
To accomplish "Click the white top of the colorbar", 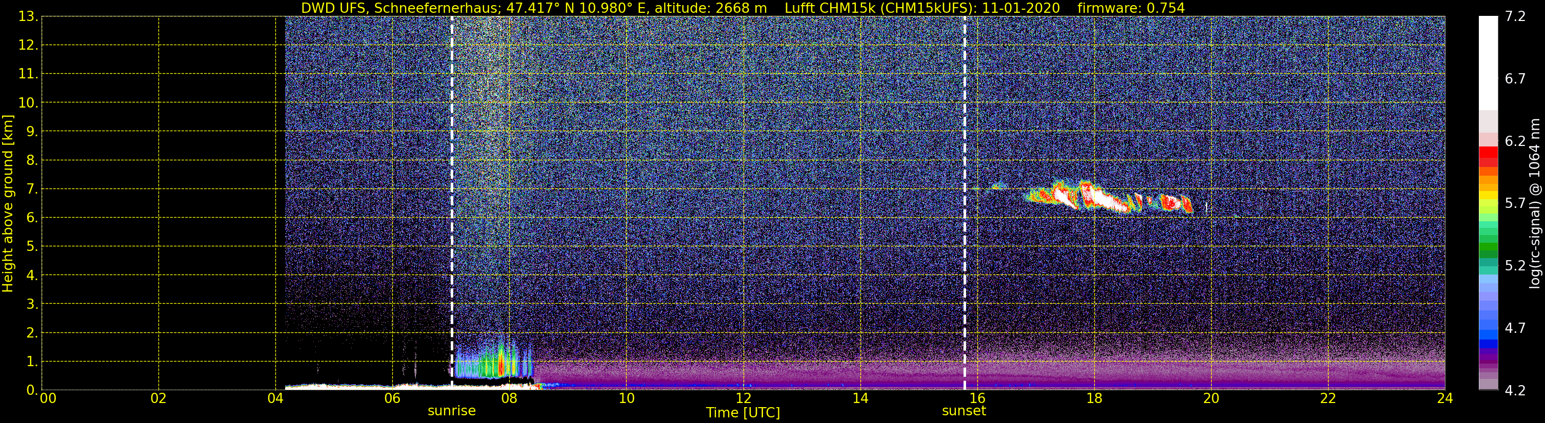I will click(1488, 63).
